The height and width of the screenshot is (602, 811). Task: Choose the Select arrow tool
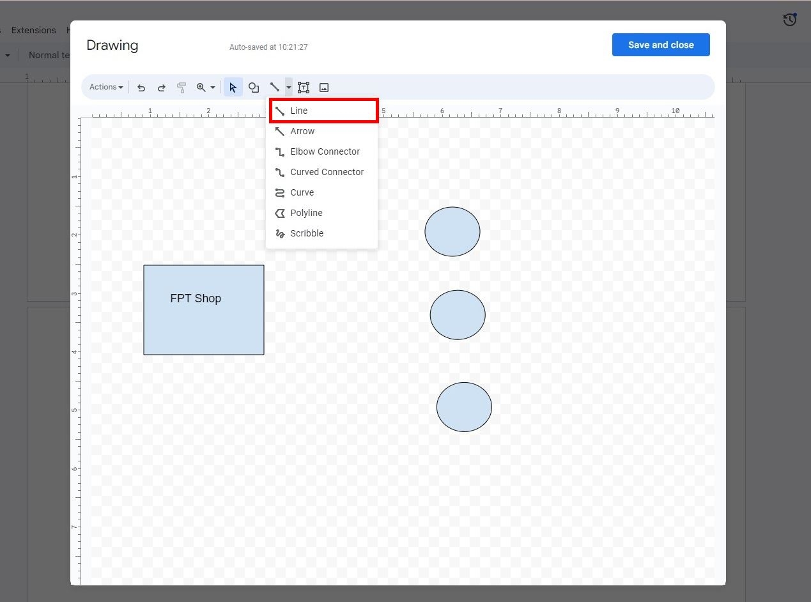point(233,87)
